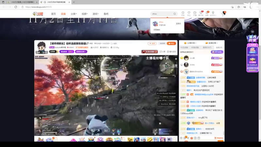
Task: Switch to the 本周点数 tab
Action: tap(195, 47)
